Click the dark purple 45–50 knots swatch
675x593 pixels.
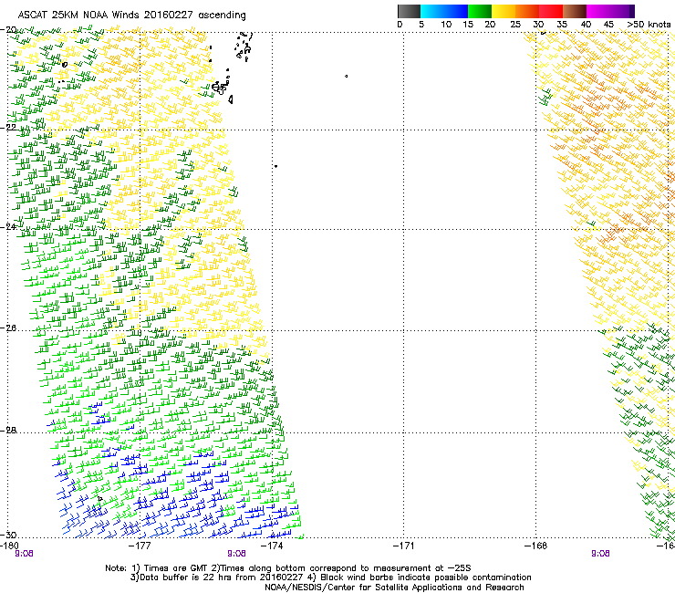point(622,11)
